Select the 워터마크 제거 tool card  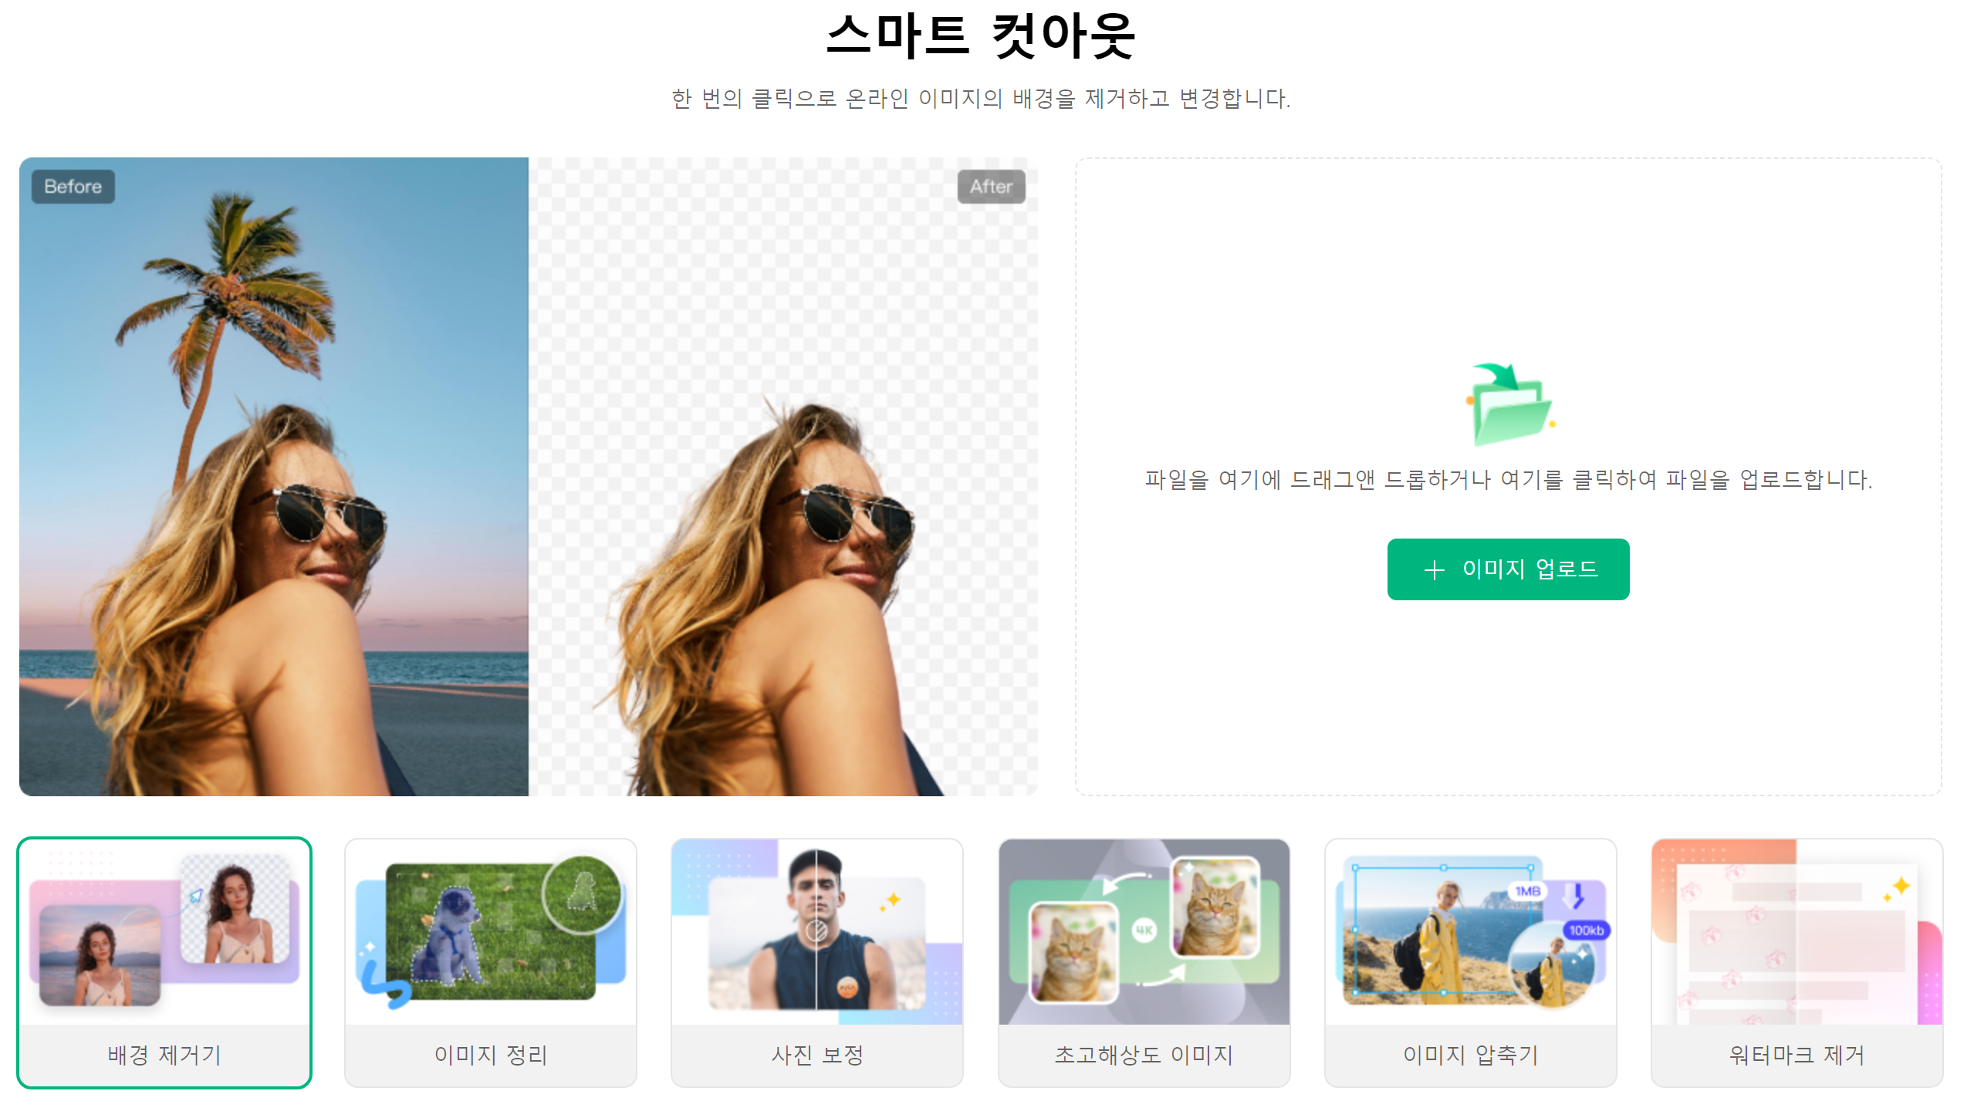(1797, 962)
